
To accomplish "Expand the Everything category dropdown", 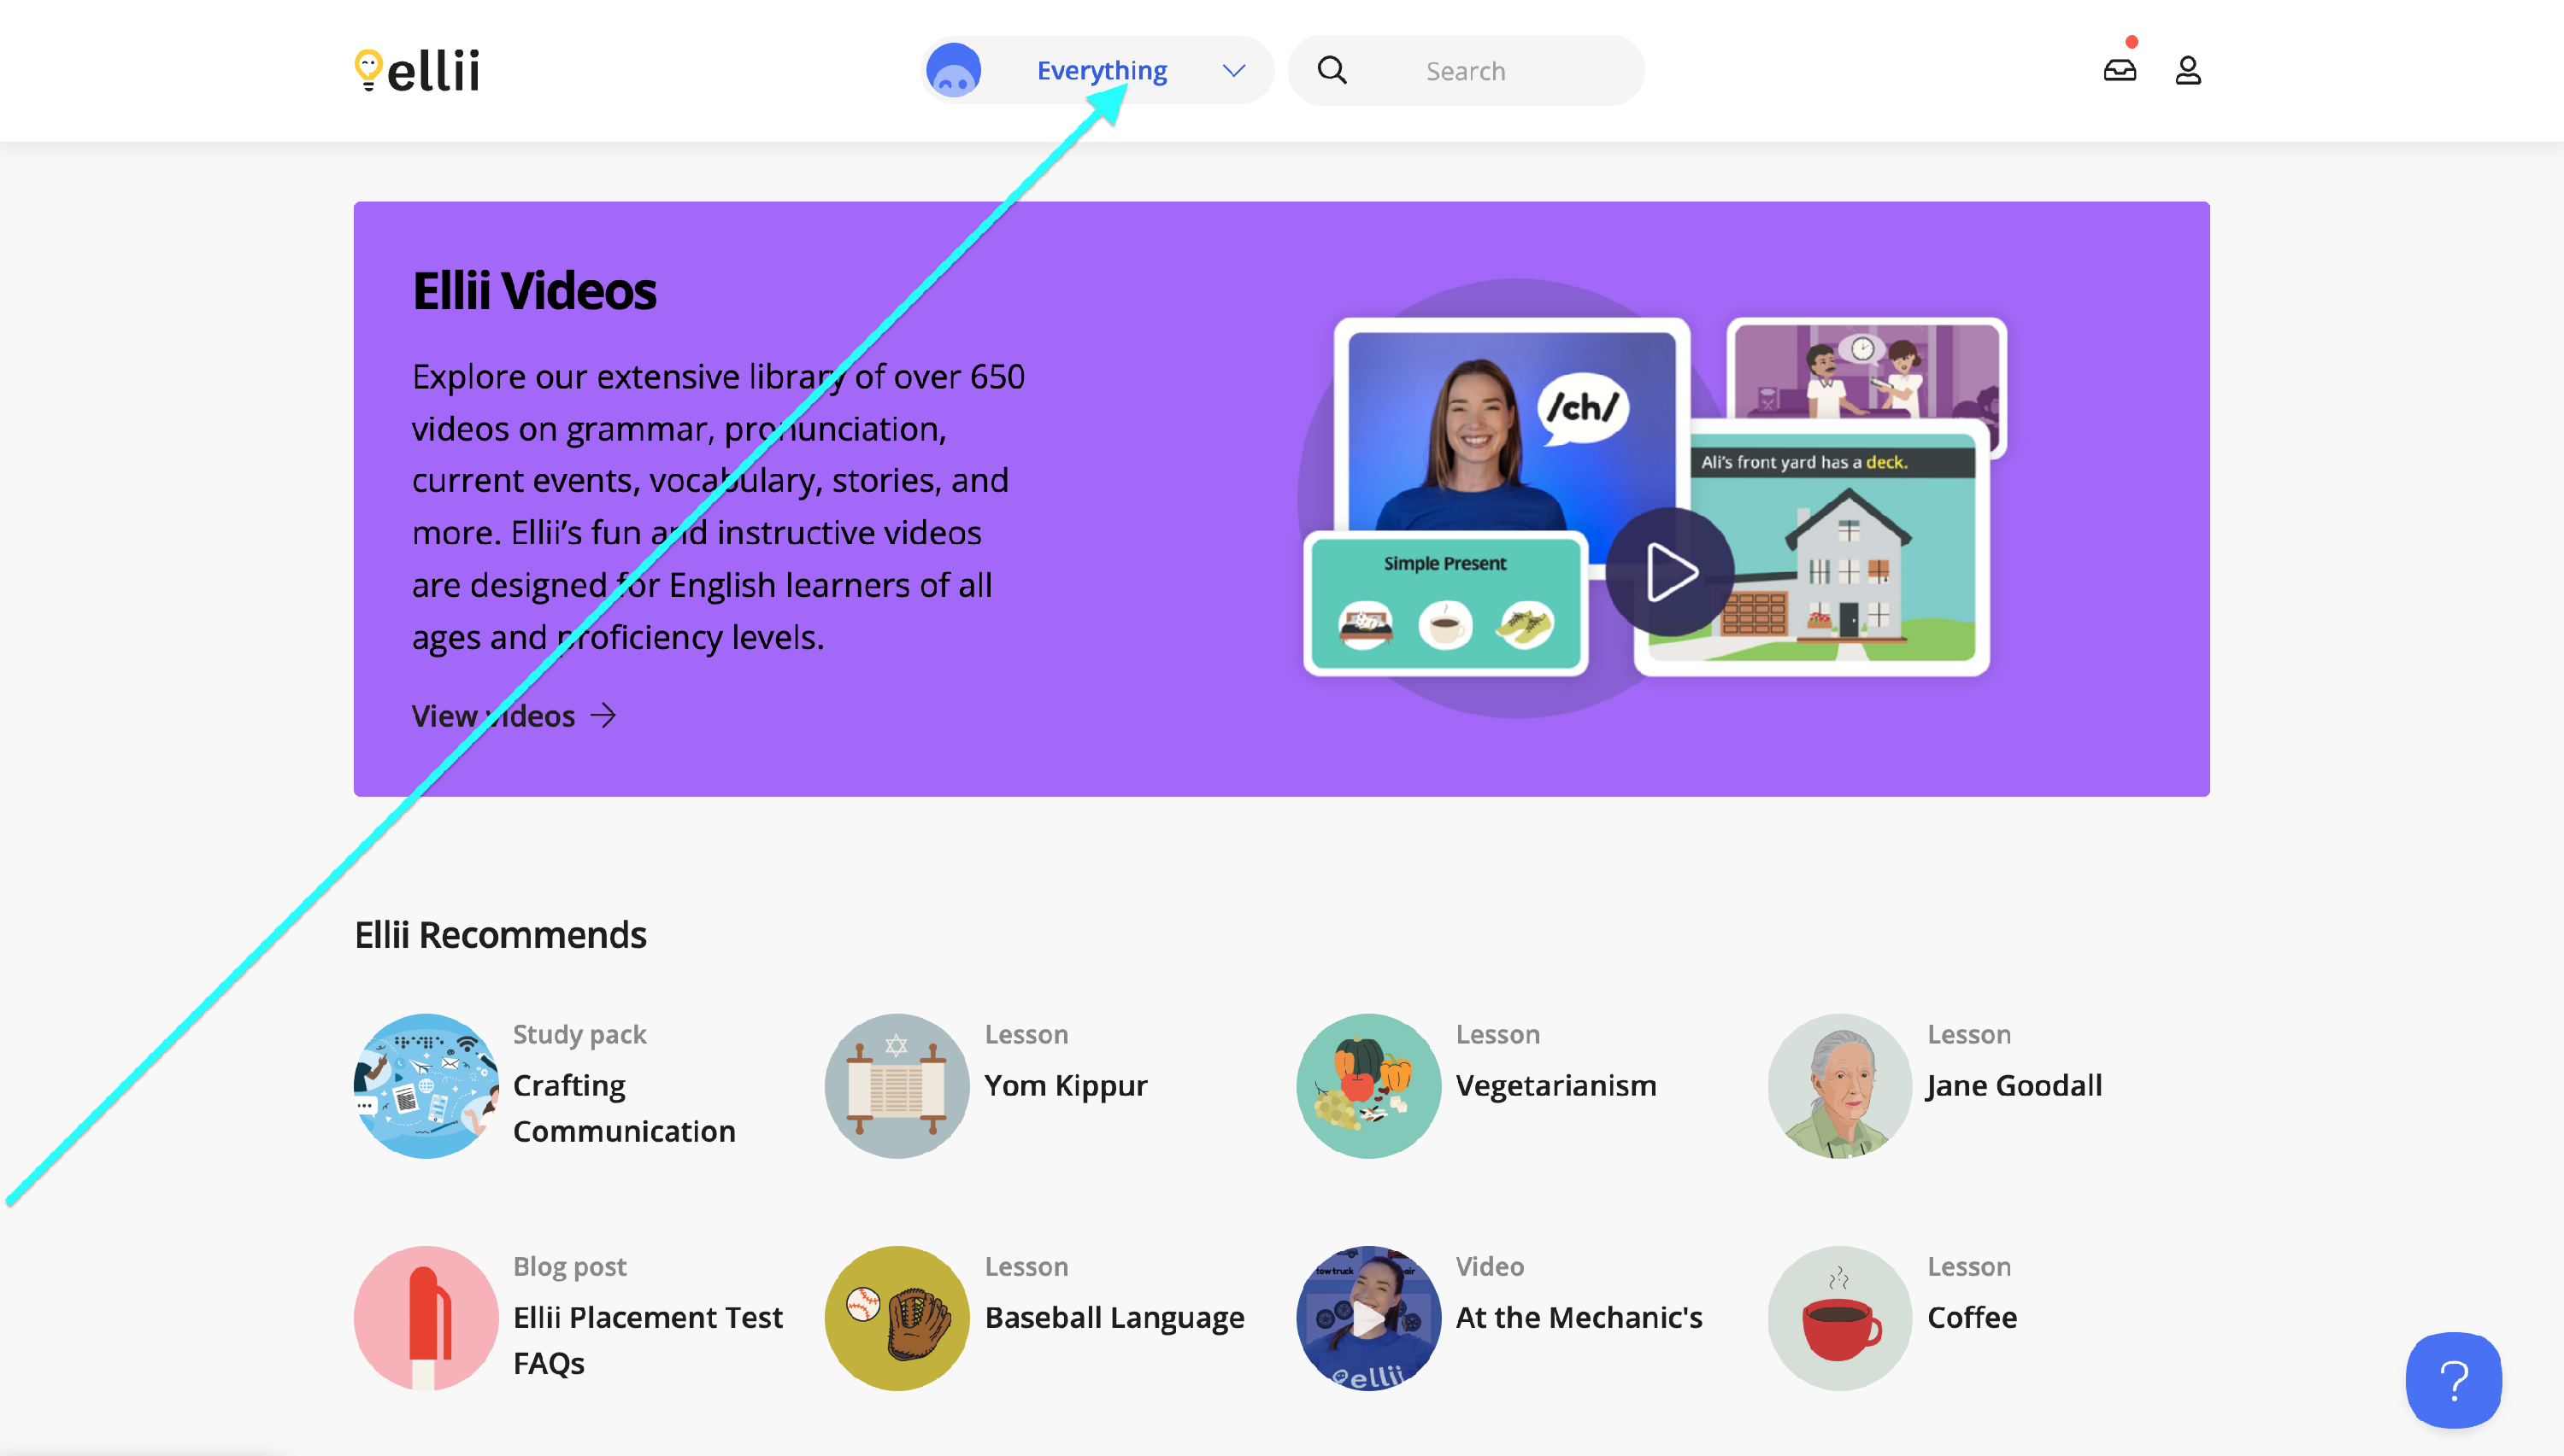I will click(x=1101, y=70).
